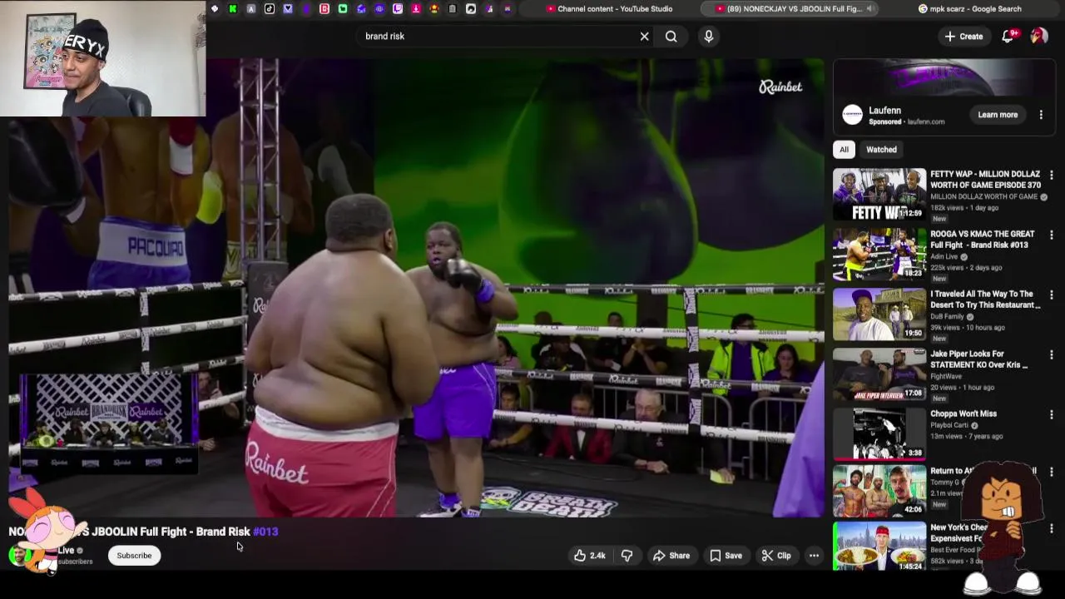1065x599 pixels.
Task: Clip the video with the scissors button
Action: [776, 556]
